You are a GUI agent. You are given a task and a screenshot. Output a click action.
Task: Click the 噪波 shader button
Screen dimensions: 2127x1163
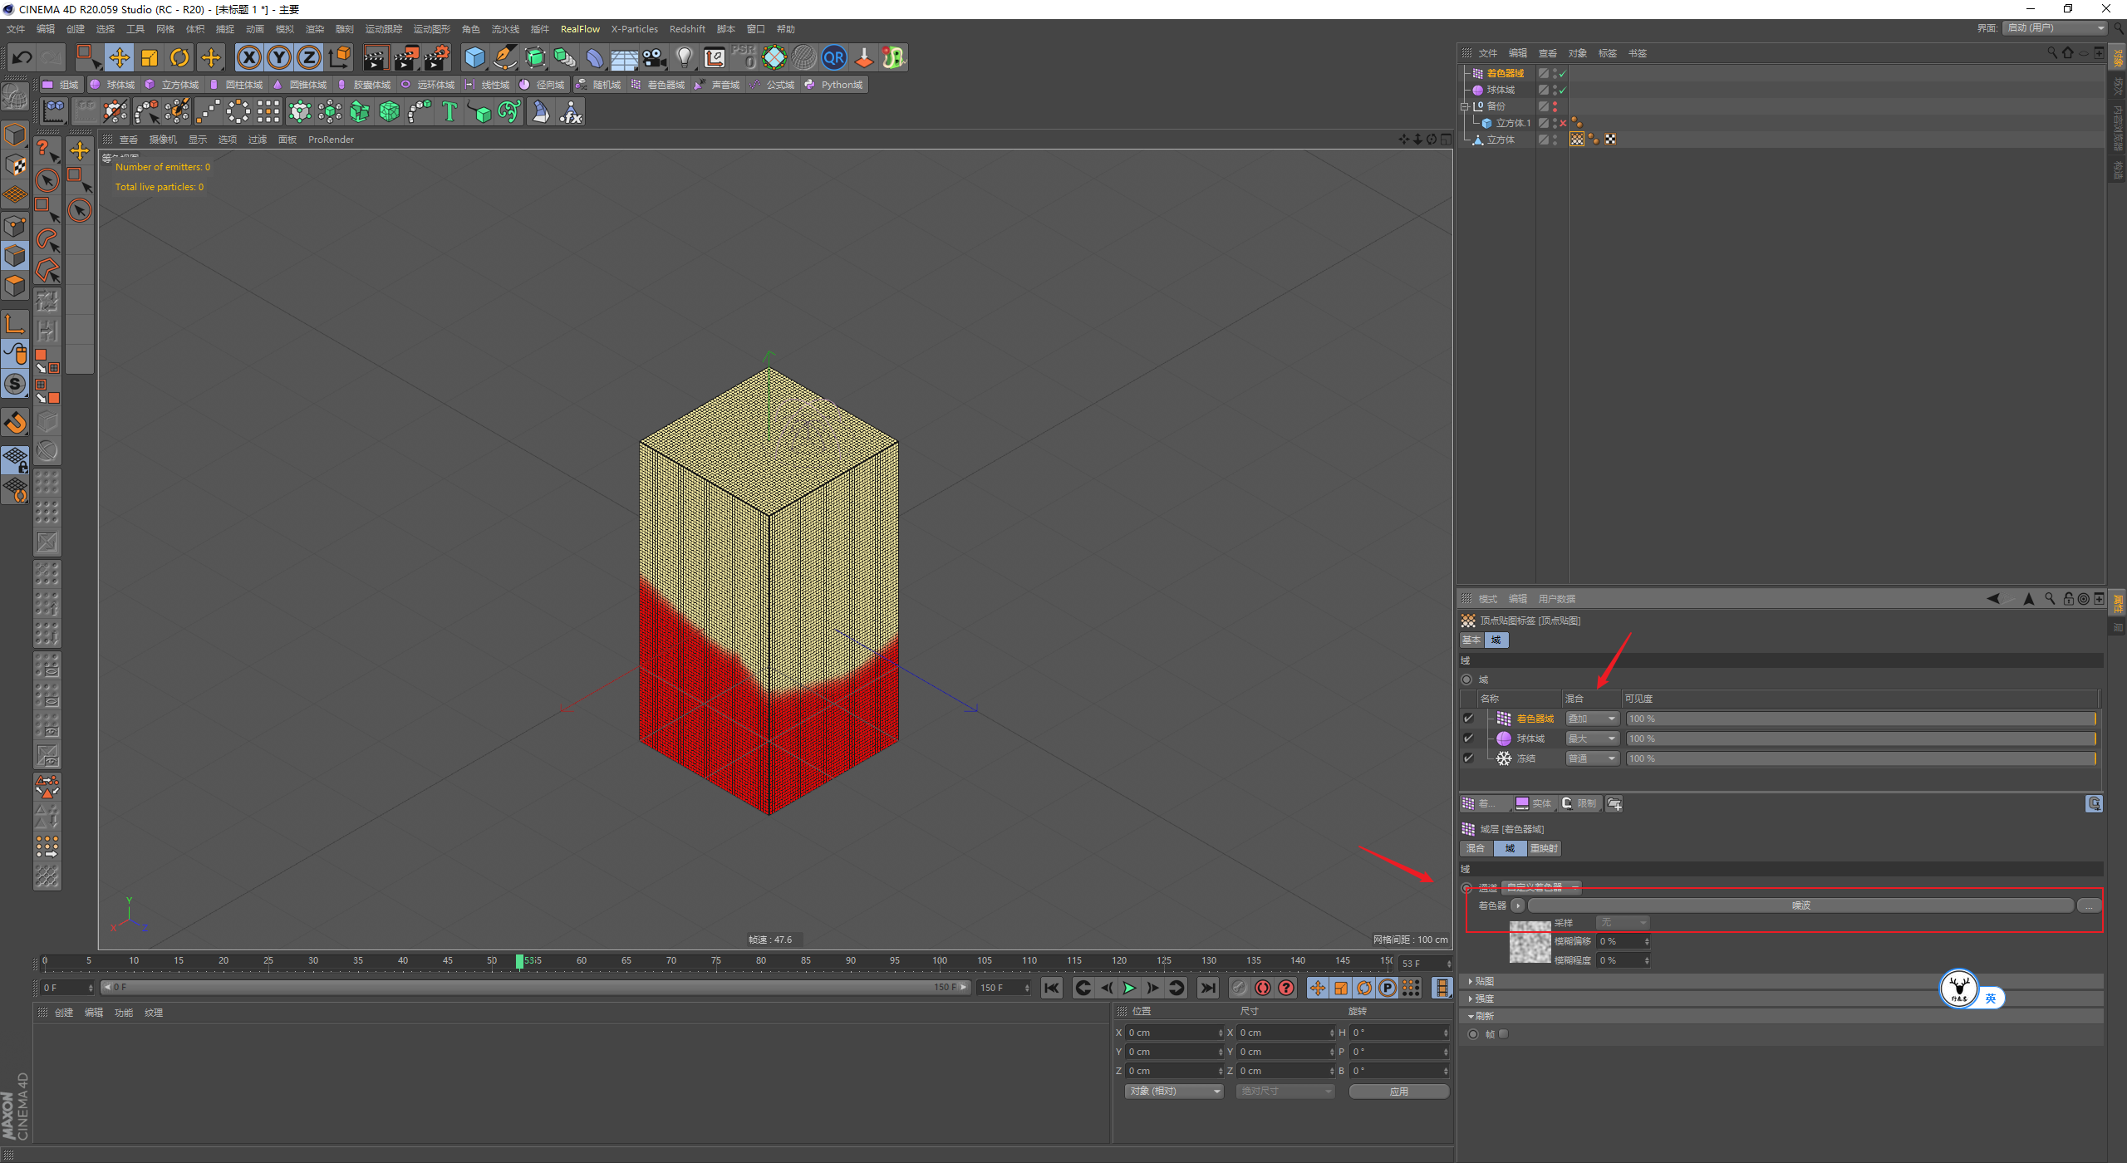pos(1800,905)
